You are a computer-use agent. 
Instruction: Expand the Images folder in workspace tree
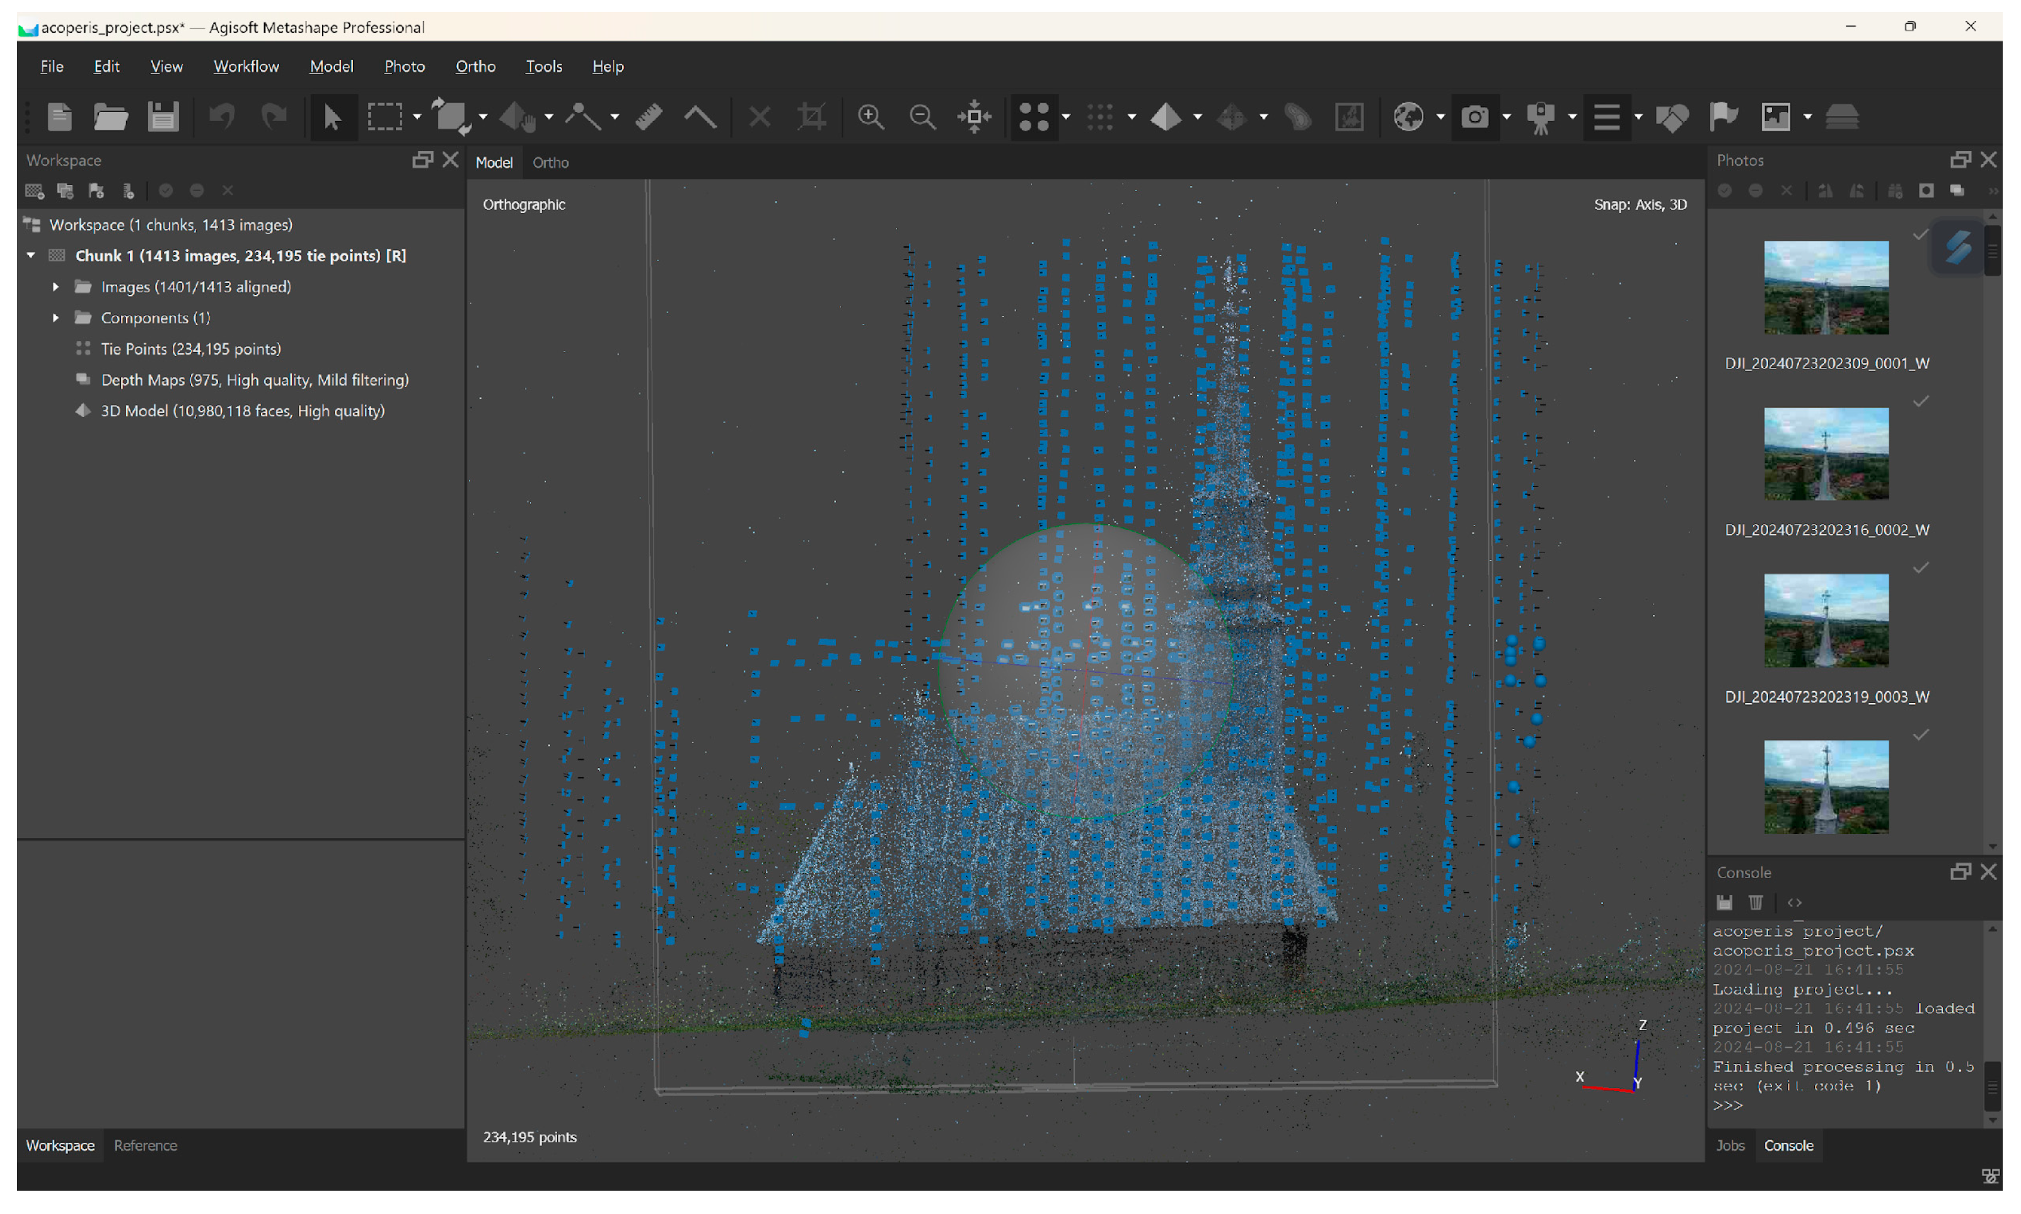[x=55, y=287]
